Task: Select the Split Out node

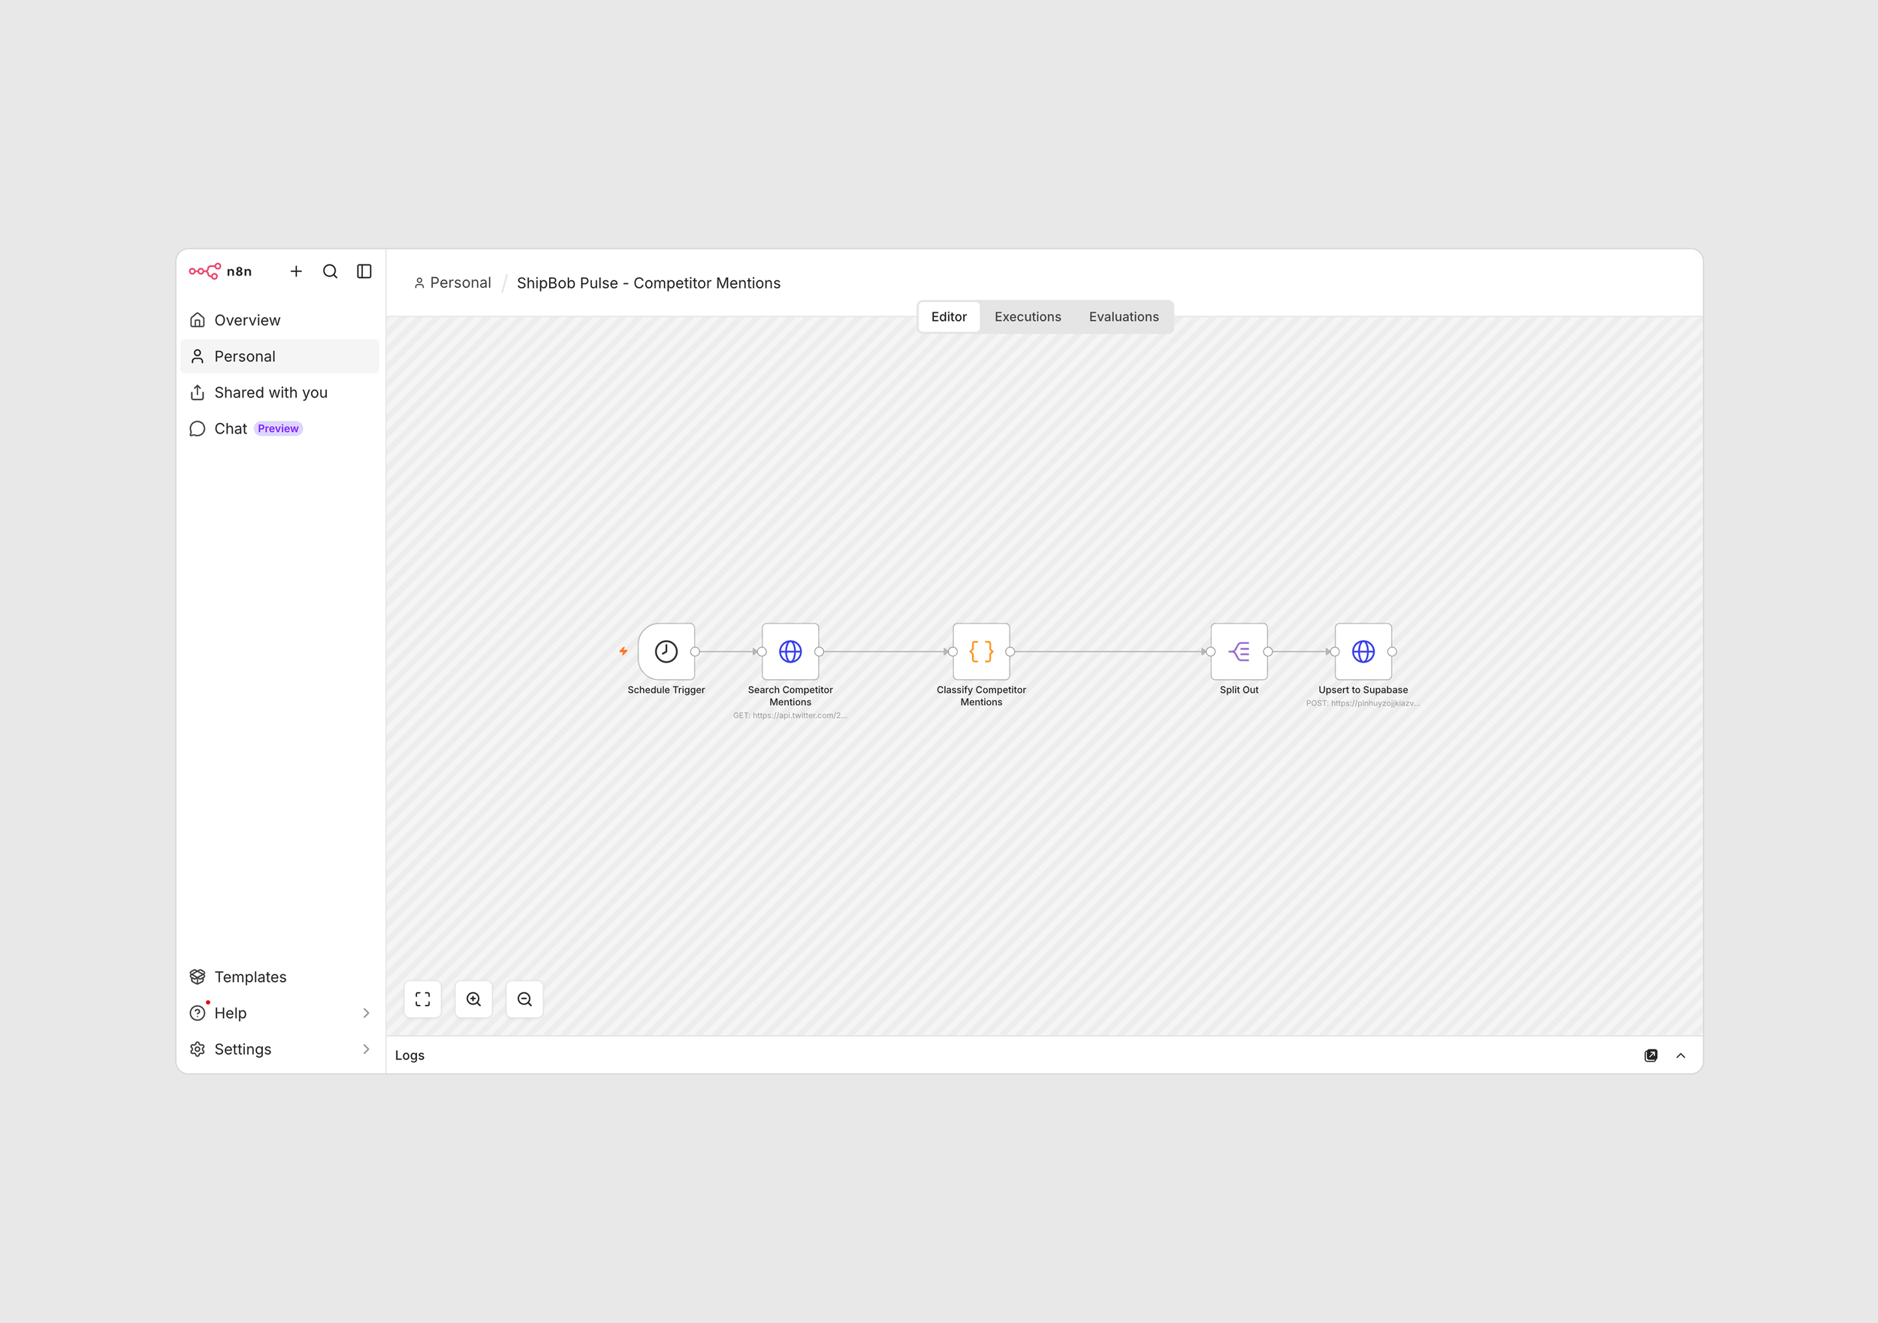Action: point(1239,651)
